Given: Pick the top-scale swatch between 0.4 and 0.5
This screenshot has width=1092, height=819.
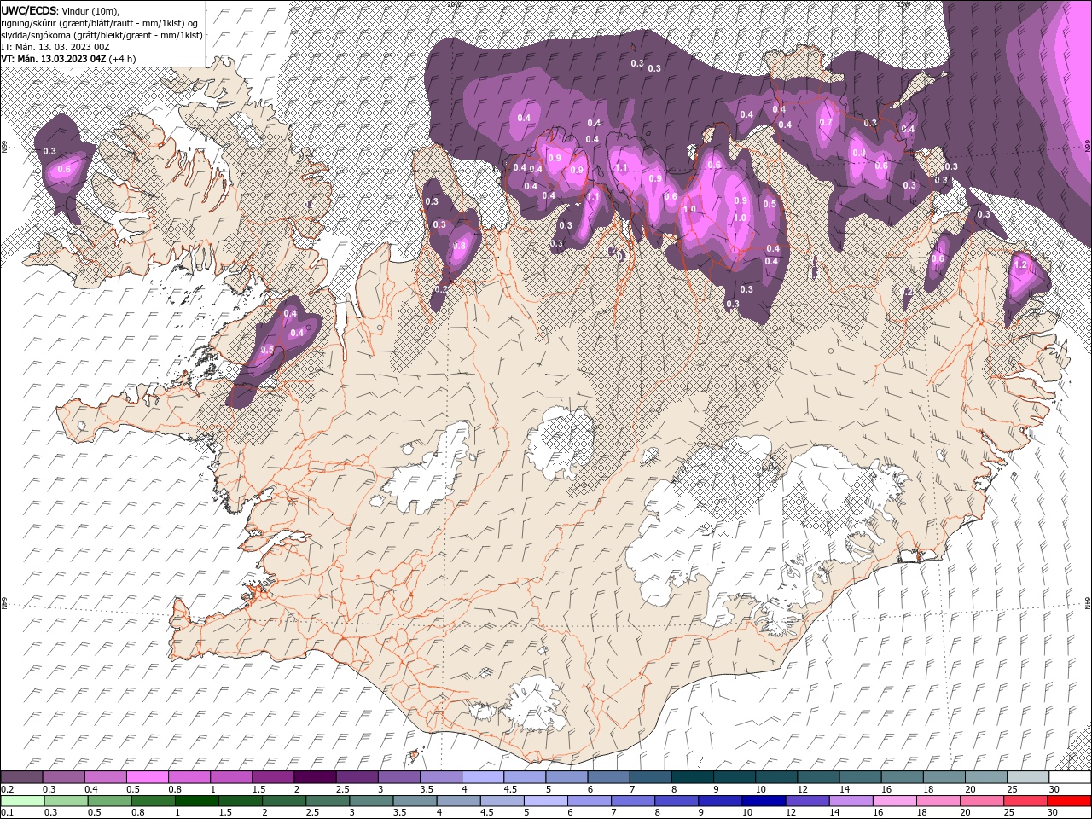Looking at the screenshot, I should tap(105, 776).
